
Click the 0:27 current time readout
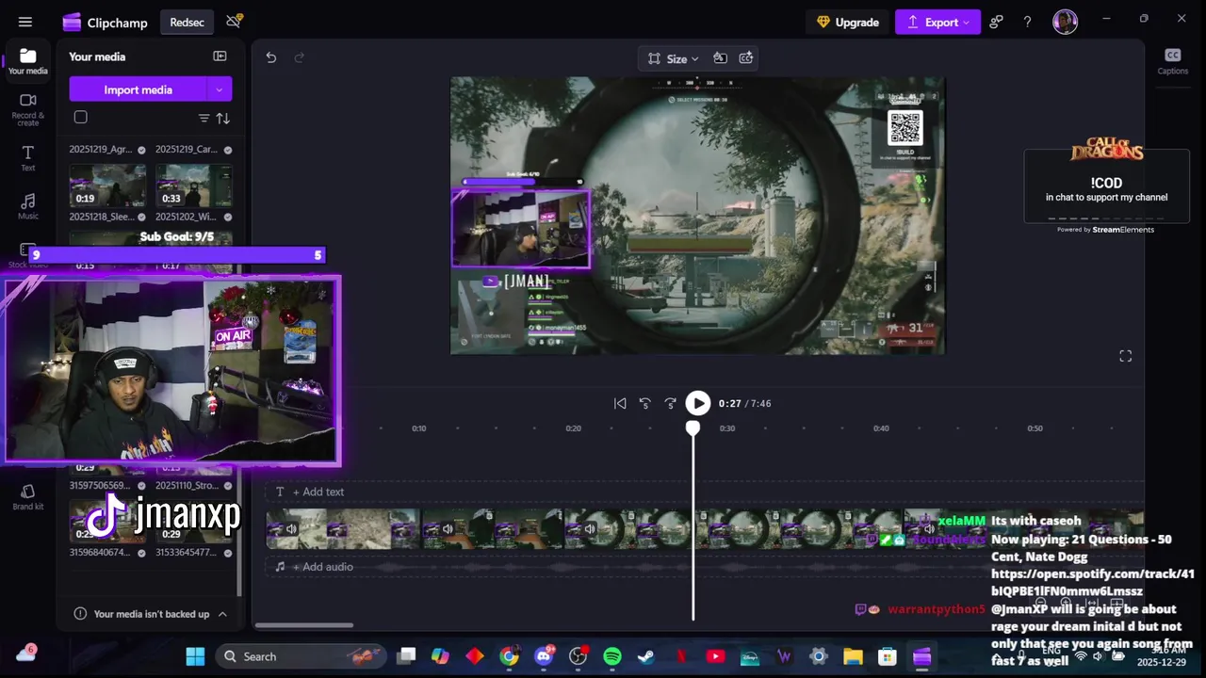729,403
